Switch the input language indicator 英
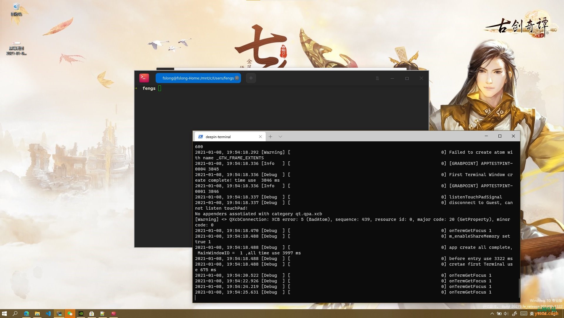This screenshot has height=318, width=564. (532, 314)
